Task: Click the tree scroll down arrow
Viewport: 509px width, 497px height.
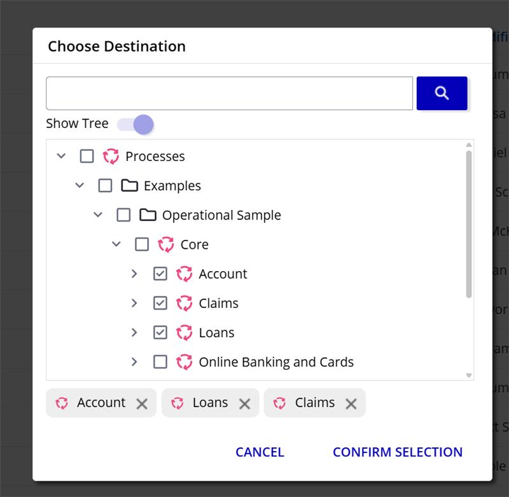Action: coord(469,375)
